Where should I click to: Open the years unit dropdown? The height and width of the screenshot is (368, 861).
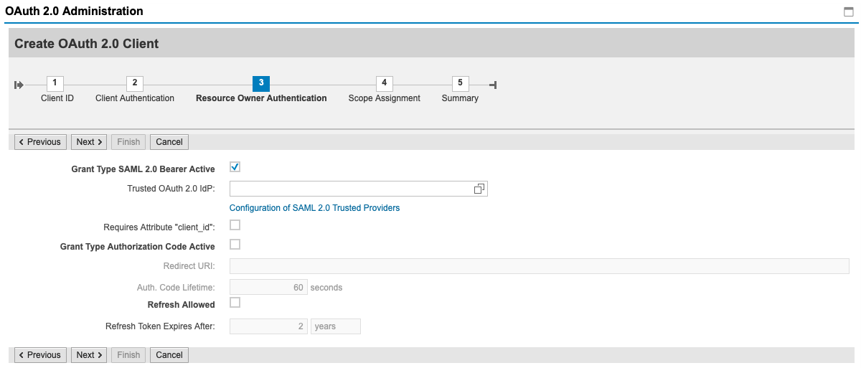336,326
